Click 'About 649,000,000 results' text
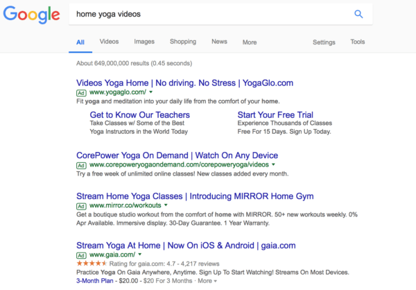This screenshot has width=416, height=290. [x=135, y=63]
